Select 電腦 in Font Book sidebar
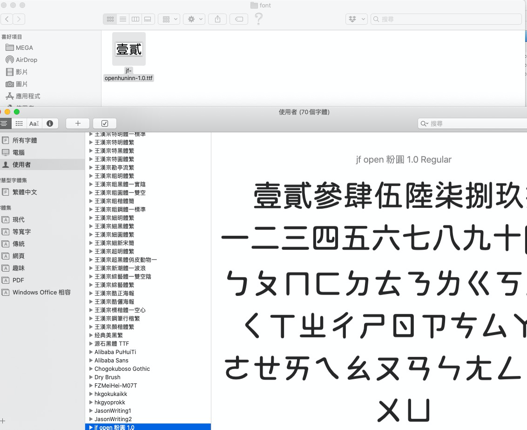Image resolution: width=527 pixels, height=430 pixels. tap(19, 152)
